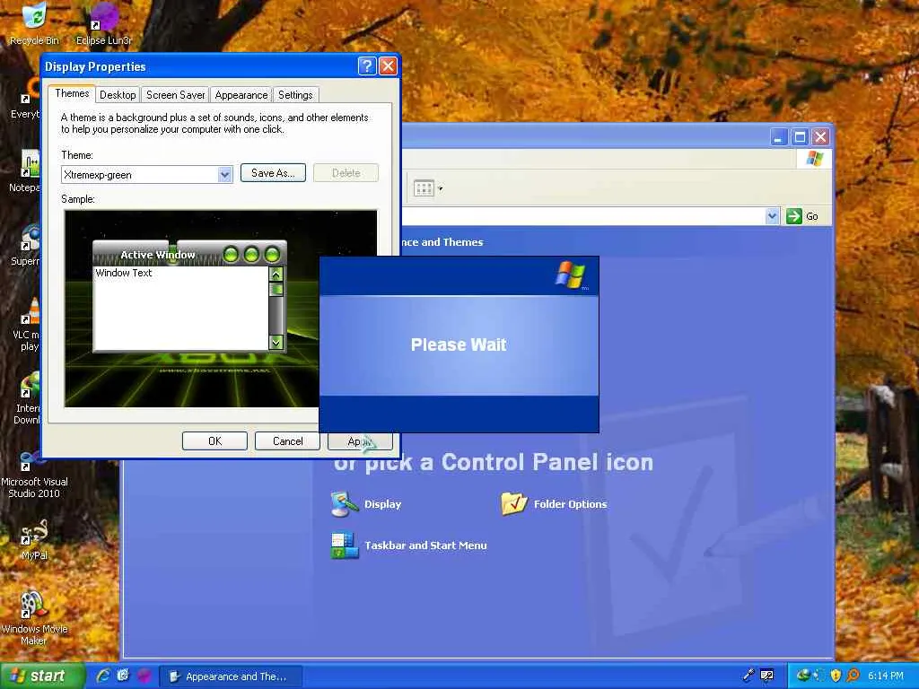Screen dimensions: 919x689
Task: Click the pen tray icon beside the monitor icon
Action: tap(748, 676)
